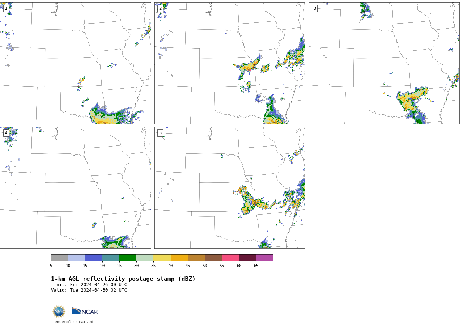Click the yellow 35-40 dBZ swatch
This screenshot has height=326, width=463.
[162, 258]
